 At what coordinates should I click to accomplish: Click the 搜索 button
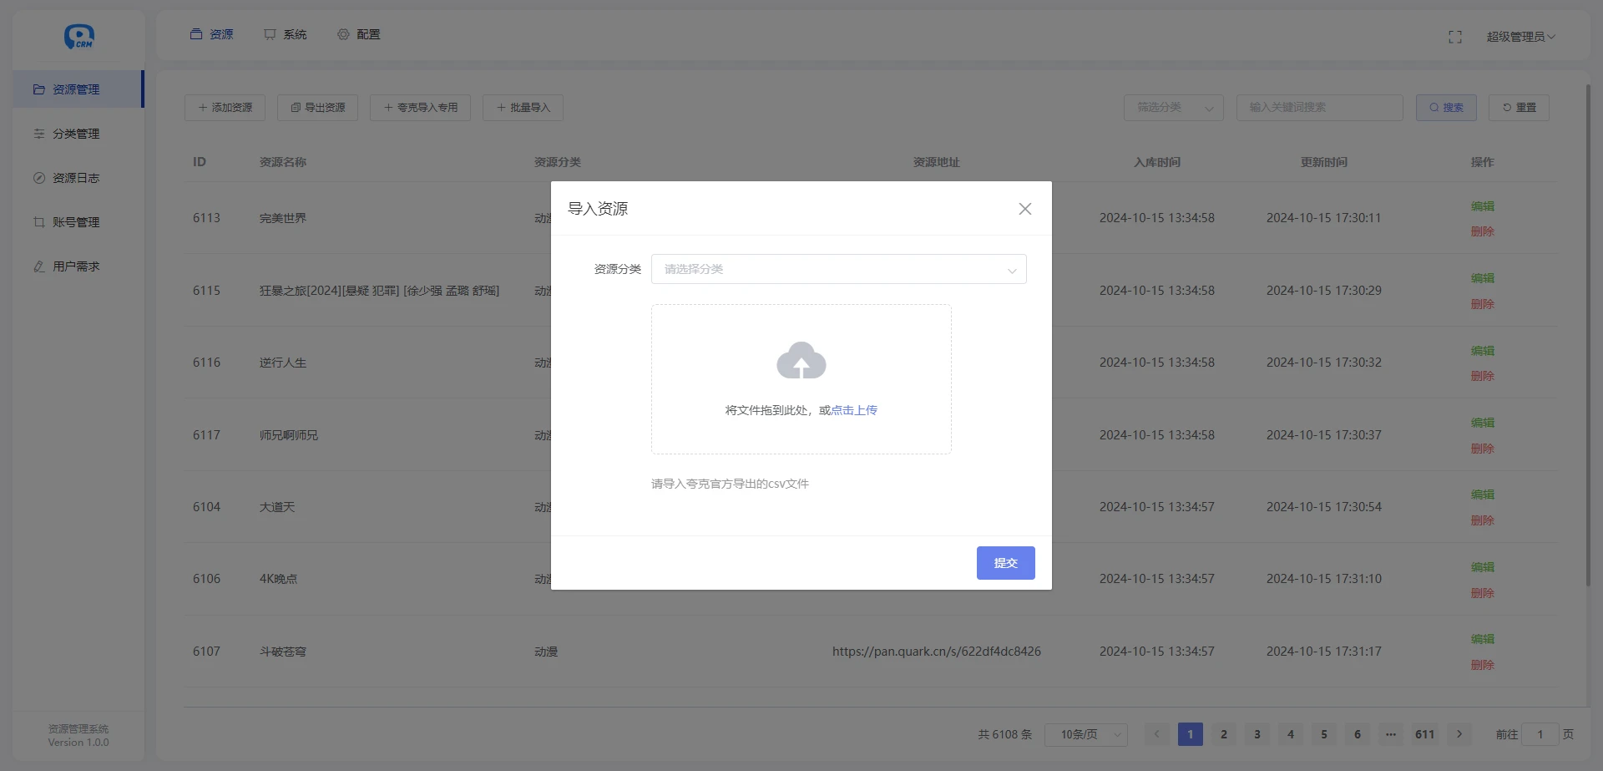[1446, 108]
